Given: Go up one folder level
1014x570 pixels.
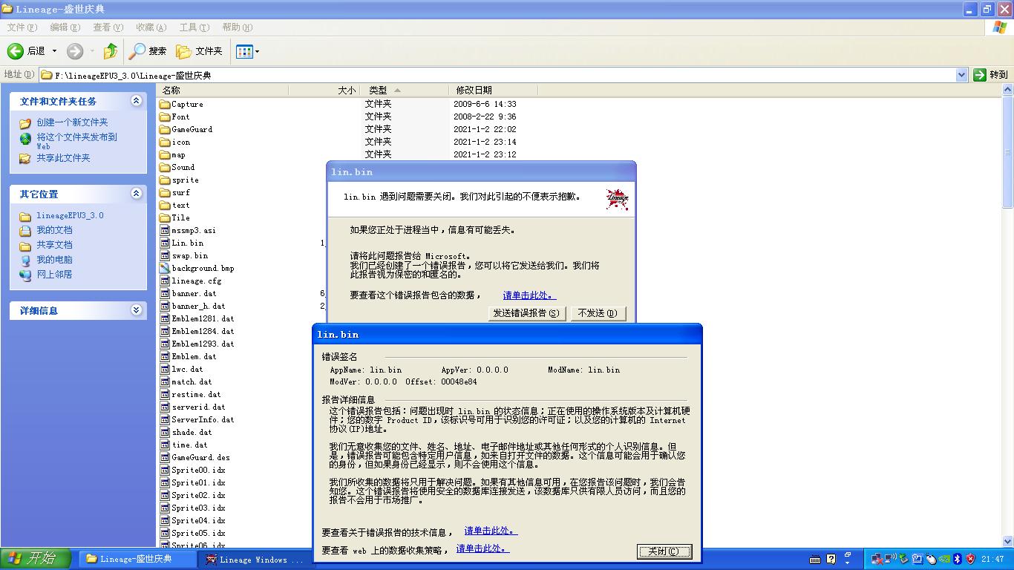Looking at the screenshot, I should (111, 51).
